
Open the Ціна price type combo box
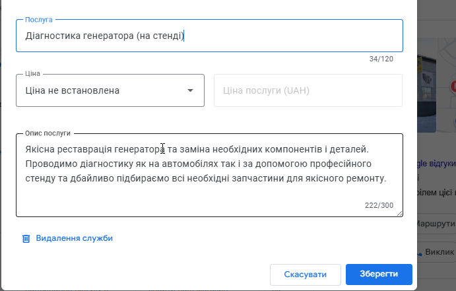(106, 90)
